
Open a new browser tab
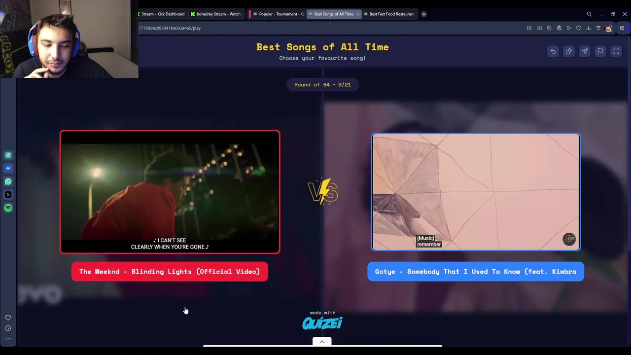click(423, 14)
